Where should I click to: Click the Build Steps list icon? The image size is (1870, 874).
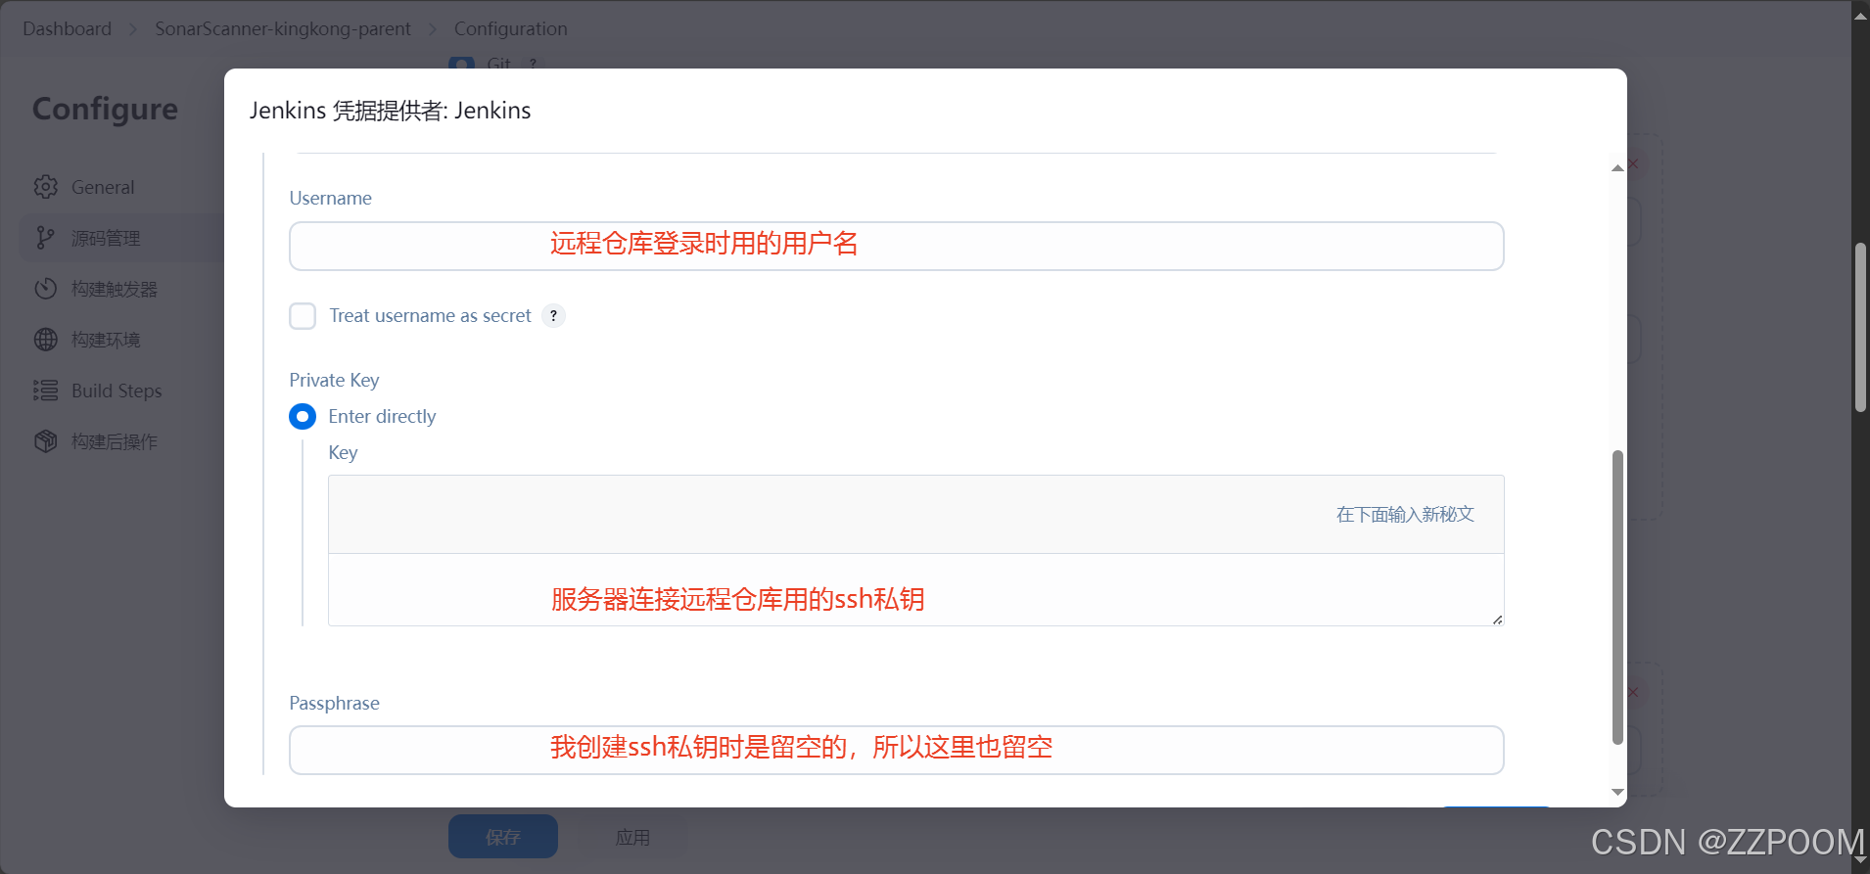[x=45, y=391]
